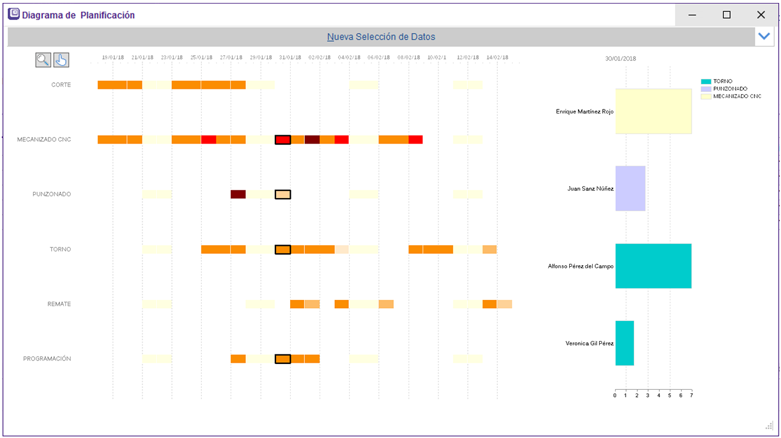Image resolution: width=781 pixels, height=438 pixels.
Task: Select outlined red cell in MECANIZADO CNC row
Action: coord(283,140)
